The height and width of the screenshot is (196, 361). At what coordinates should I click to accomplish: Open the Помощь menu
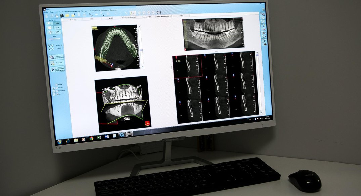(x=113, y=10)
